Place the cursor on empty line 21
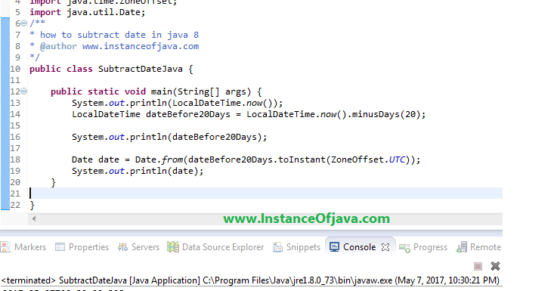Image resolution: width=554 pixels, height=291 pixels. pyautogui.click(x=266, y=193)
